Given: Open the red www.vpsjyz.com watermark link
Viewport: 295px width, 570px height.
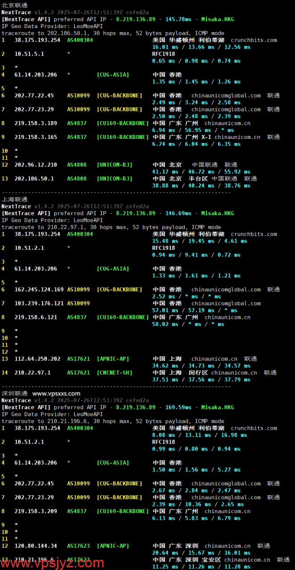Looking at the screenshot, I should [x=53, y=562].
